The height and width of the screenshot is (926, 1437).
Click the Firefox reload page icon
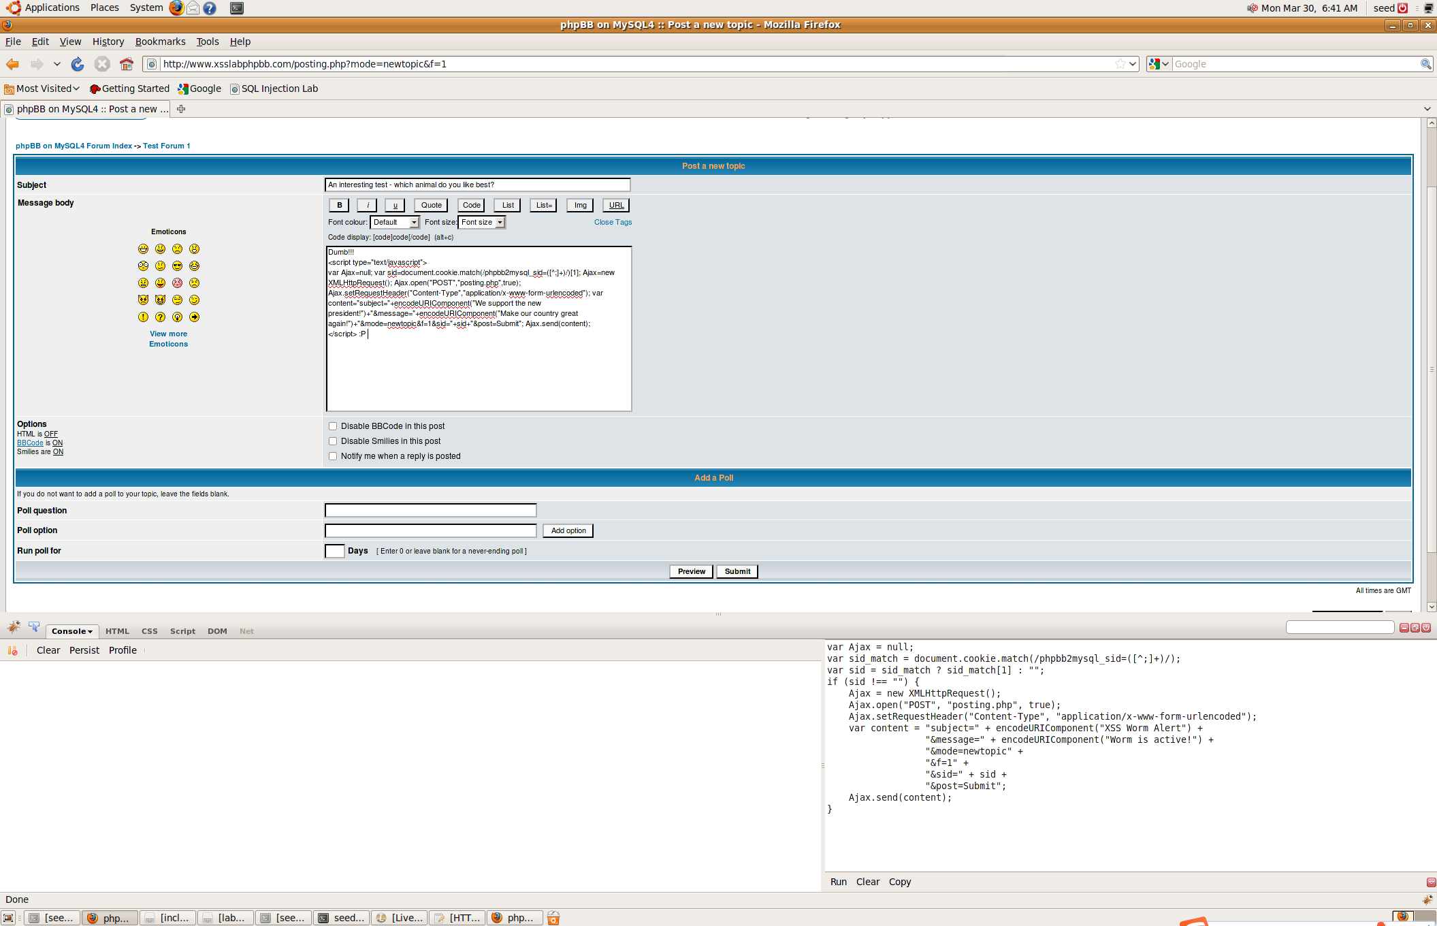point(78,64)
